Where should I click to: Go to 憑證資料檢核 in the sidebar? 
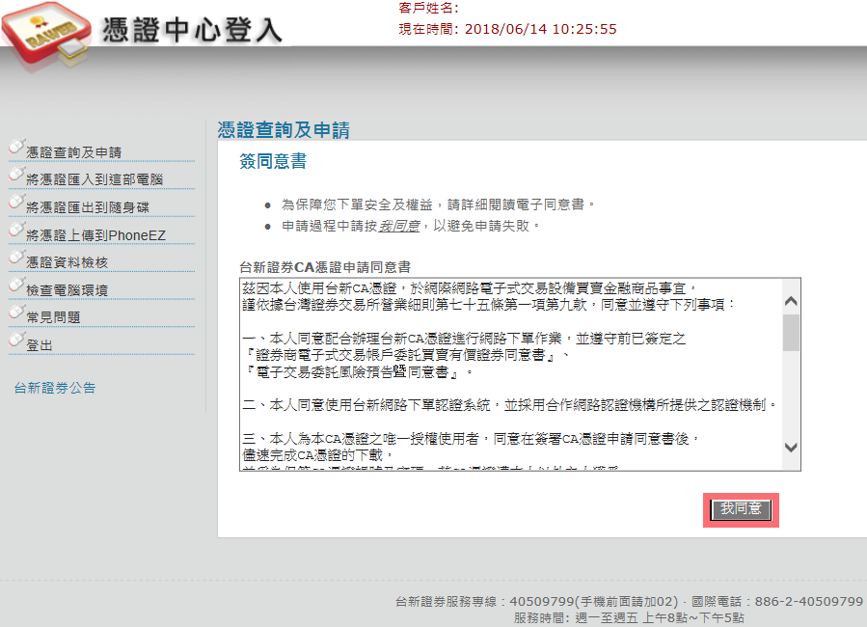point(67,262)
